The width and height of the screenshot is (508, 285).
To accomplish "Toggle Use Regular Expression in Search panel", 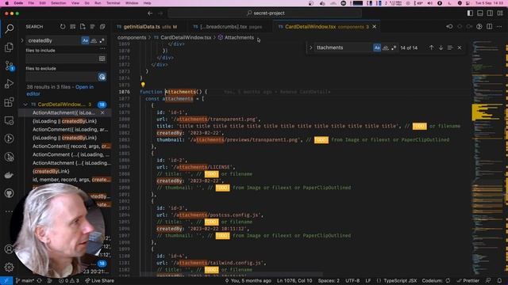I will coord(102,40).
